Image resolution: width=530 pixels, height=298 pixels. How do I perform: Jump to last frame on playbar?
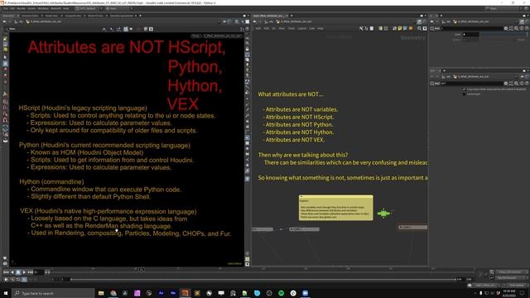click(30, 272)
